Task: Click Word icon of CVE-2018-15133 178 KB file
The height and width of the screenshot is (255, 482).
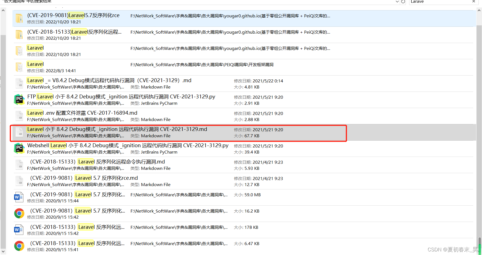Action: click(x=19, y=230)
